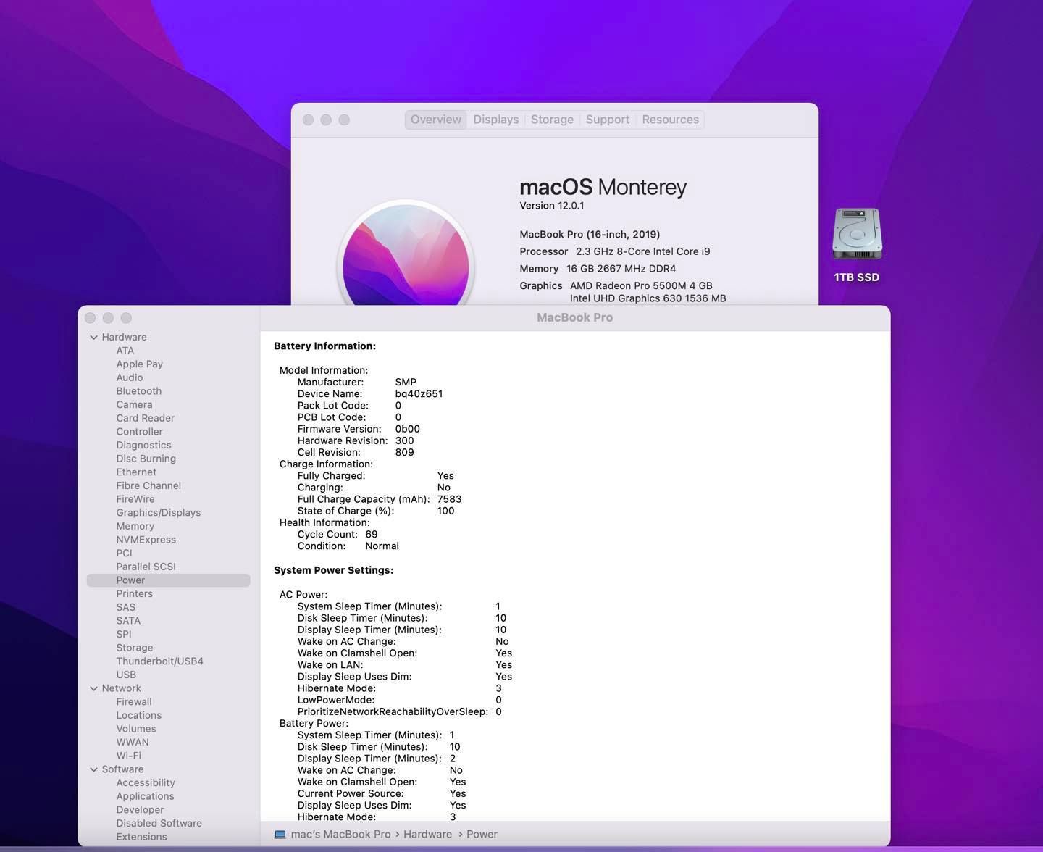
Task: Select Graphics/Displays in the sidebar
Action: click(159, 513)
